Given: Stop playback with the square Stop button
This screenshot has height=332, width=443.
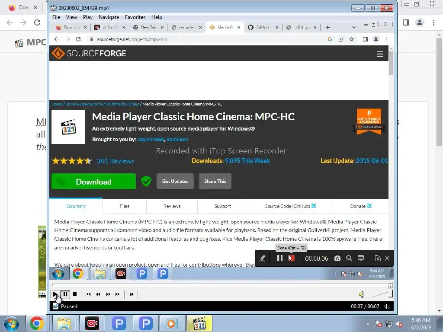Looking at the screenshot, I should [75, 294].
